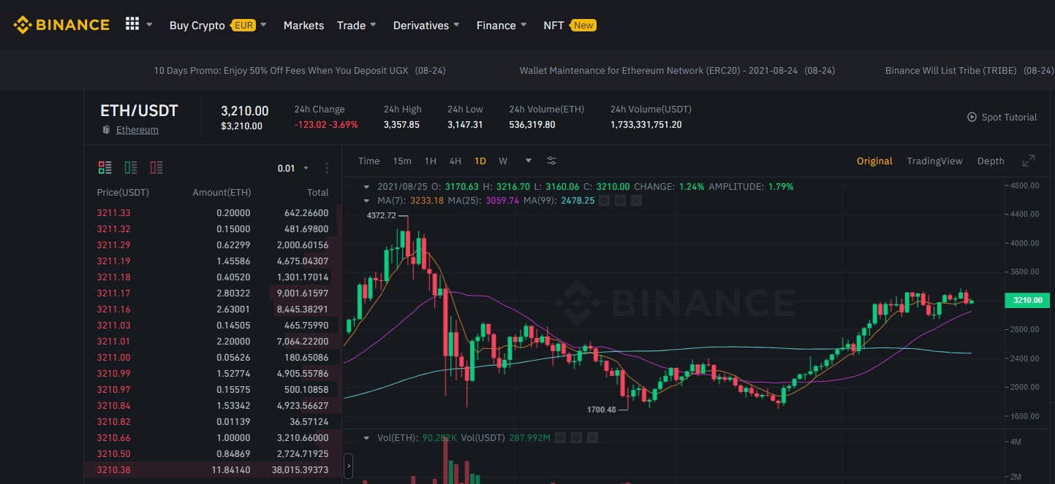
Task: Open the Trade dropdown menu
Action: [x=356, y=25]
